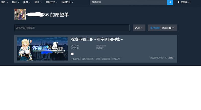Click the Windows platform icon
This screenshot has width=201, height=110.
click(72, 54)
